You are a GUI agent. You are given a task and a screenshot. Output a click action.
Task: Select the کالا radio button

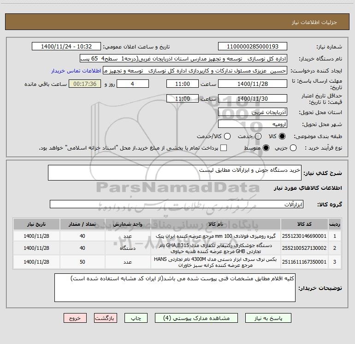pos(282,136)
